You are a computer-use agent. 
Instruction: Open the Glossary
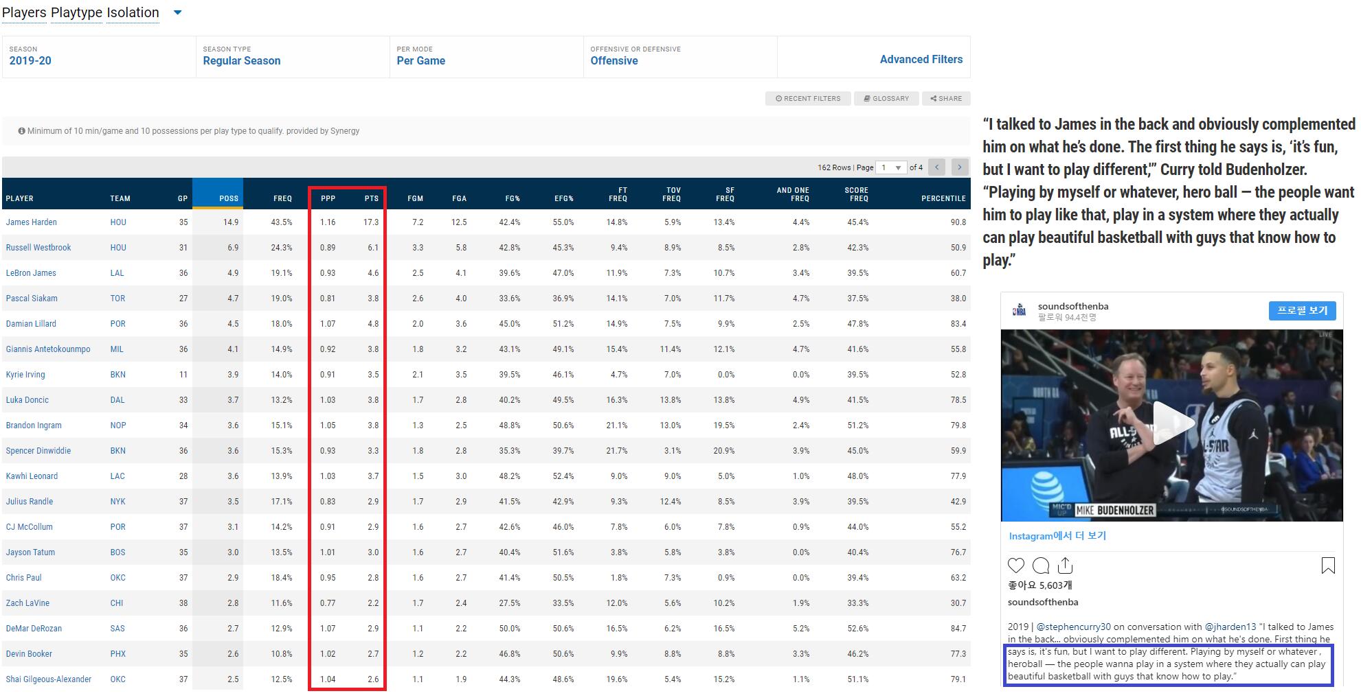click(886, 98)
